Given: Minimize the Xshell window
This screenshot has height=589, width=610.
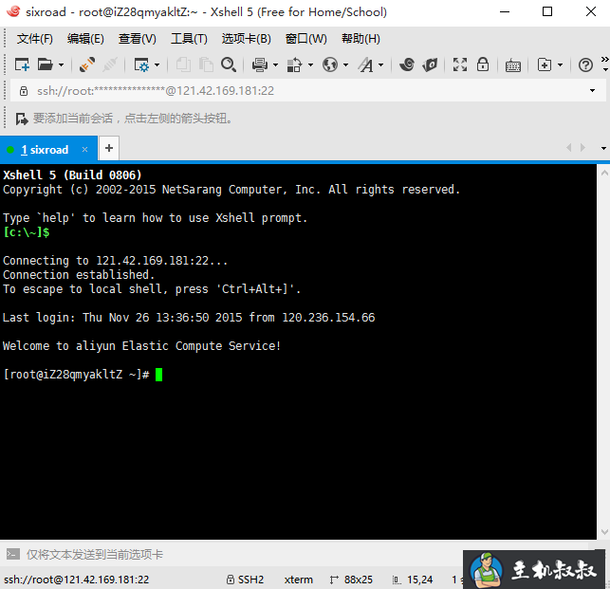Looking at the screenshot, I should pos(505,11).
